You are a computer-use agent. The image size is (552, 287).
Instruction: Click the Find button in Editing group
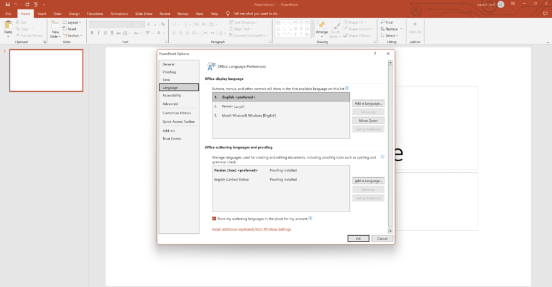pos(386,22)
